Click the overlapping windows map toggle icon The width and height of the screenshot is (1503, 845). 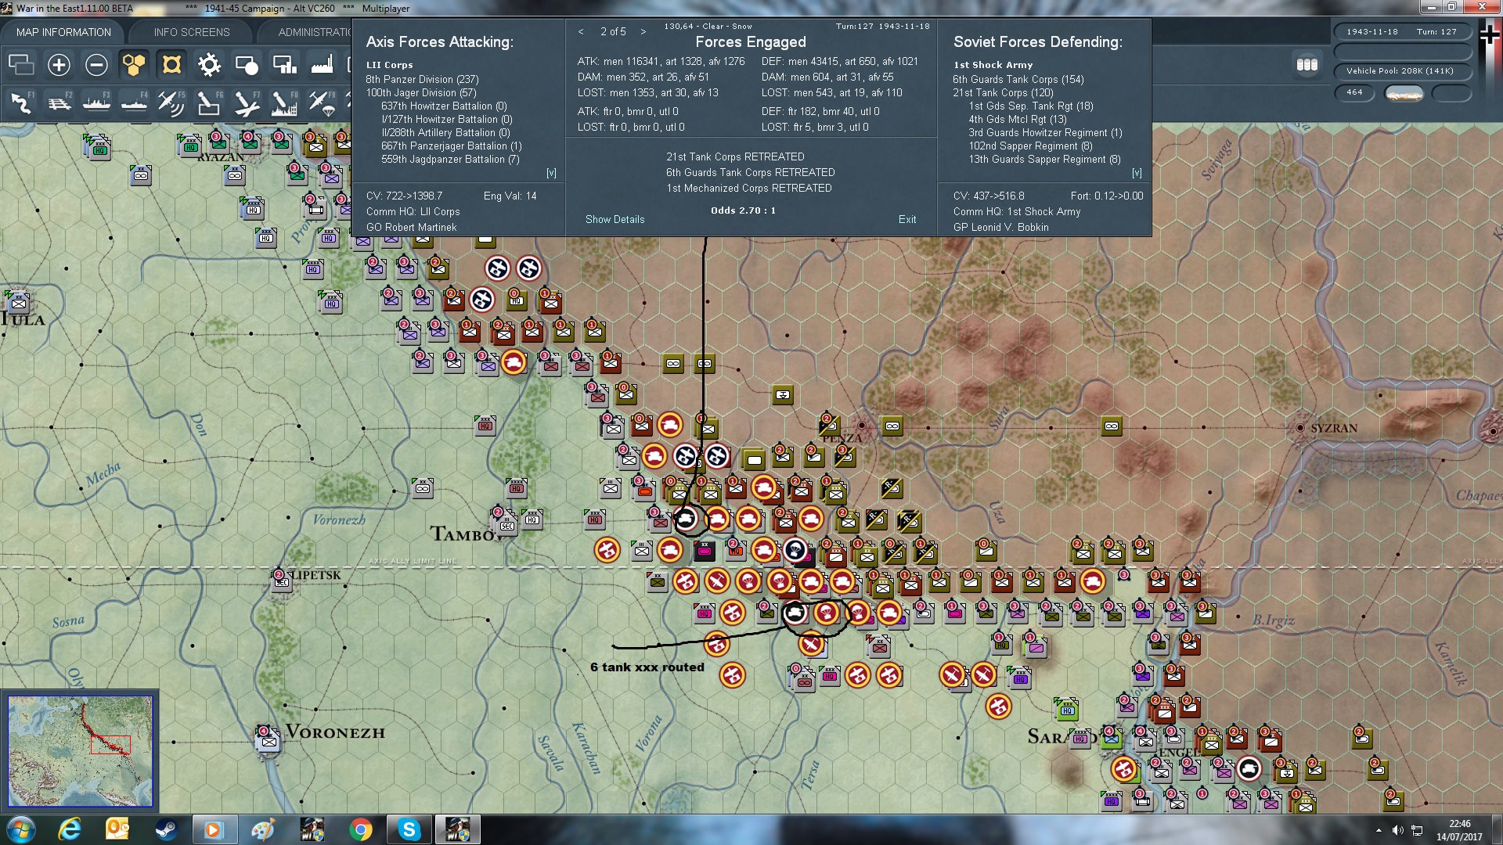(21, 64)
